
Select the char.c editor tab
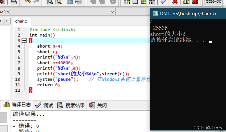21,21
